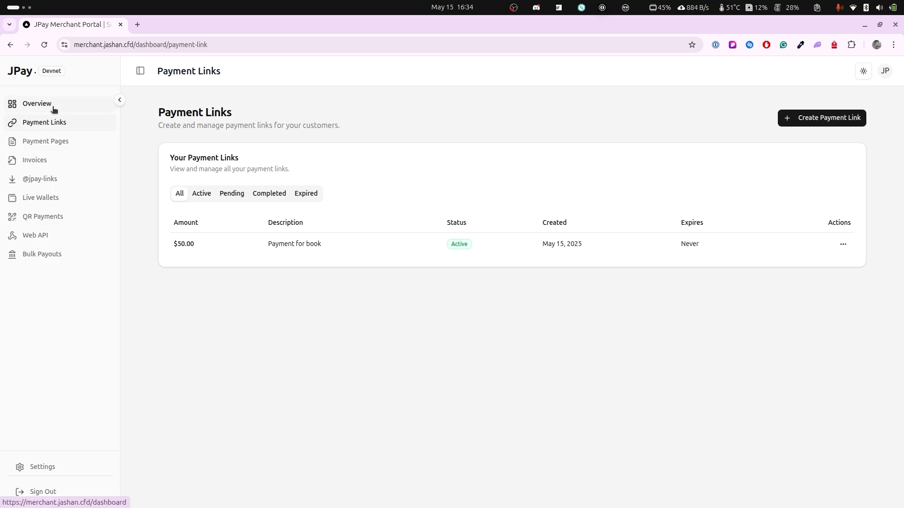Screen dimensions: 904x508
Task: Open QR Payments in the sidebar
Action: [x=42, y=216]
